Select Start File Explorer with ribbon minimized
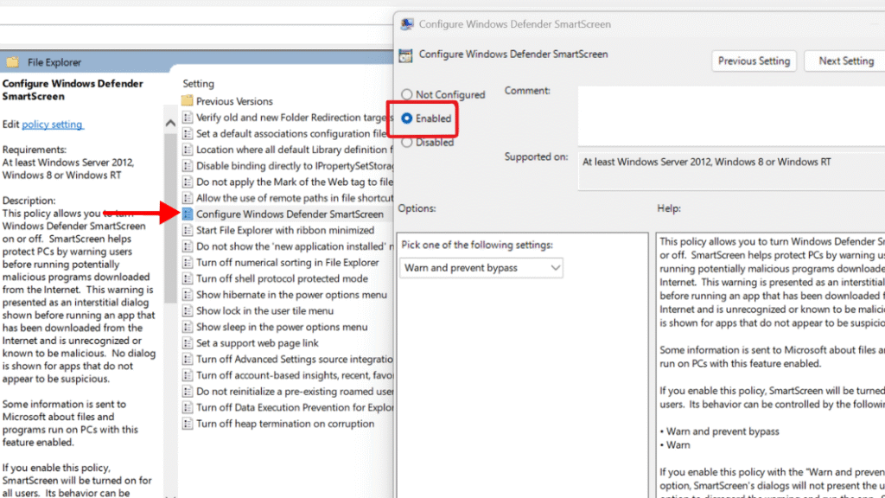Screen dimensions: 885x498 click(x=285, y=230)
